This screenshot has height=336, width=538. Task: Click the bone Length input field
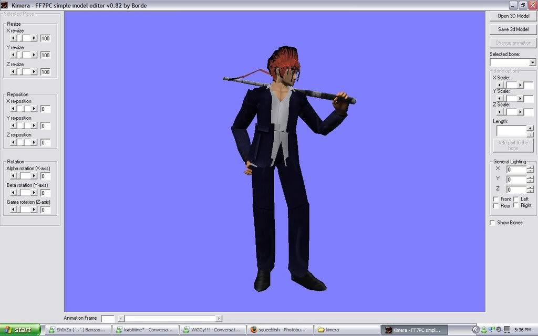512,131
